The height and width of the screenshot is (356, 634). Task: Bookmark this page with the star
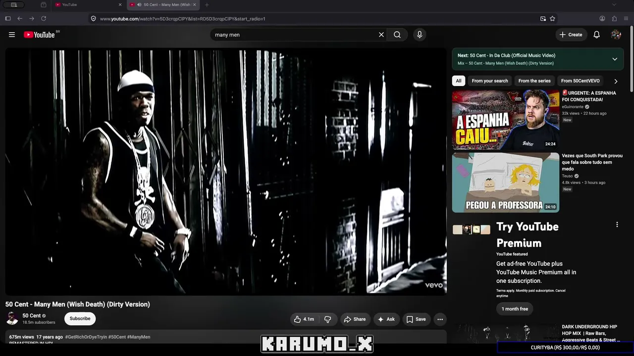(552, 19)
